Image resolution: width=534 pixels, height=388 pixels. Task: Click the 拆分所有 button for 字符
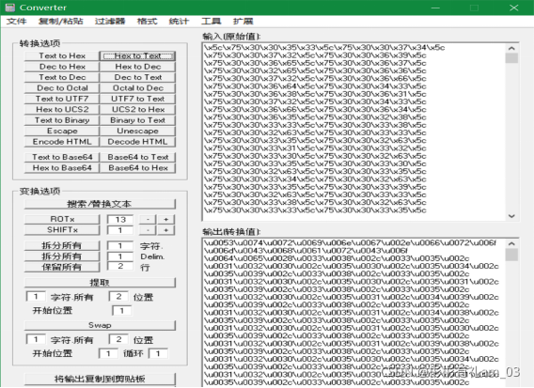tap(62, 245)
